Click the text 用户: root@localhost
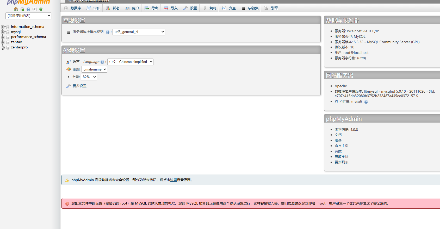This screenshot has width=440, height=229. [351, 53]
